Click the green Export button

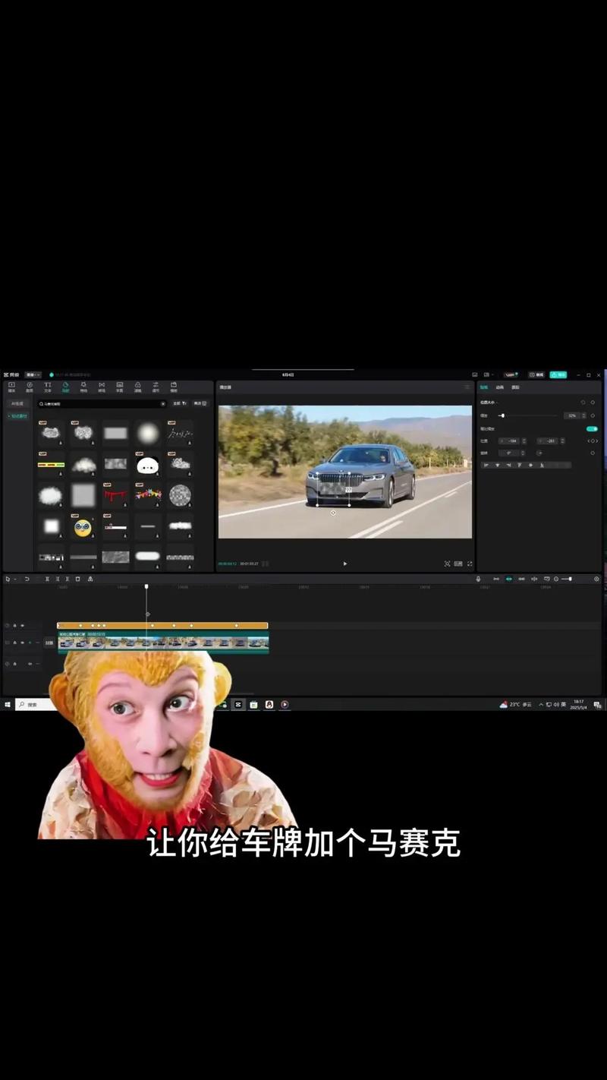(558, 374)
